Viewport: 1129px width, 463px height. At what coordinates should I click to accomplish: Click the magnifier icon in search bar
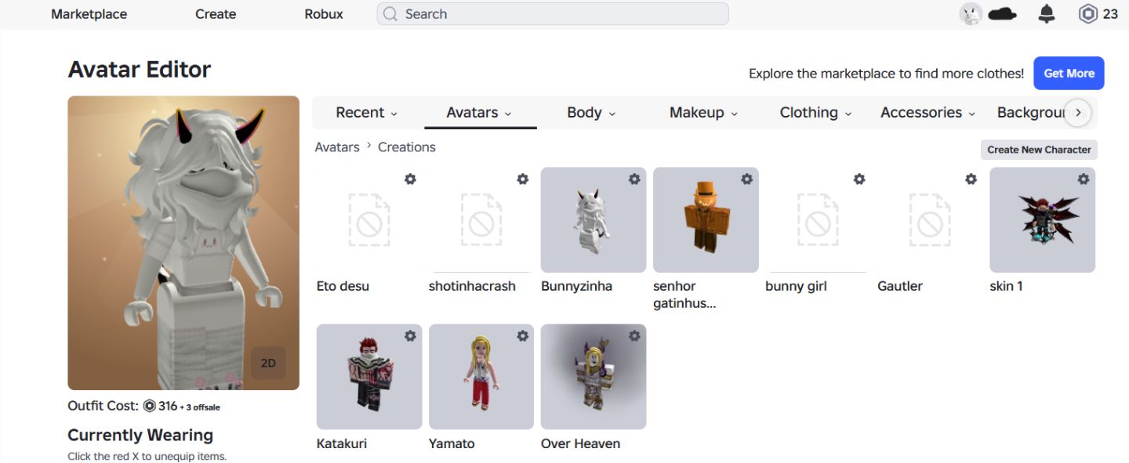point(391,14)
